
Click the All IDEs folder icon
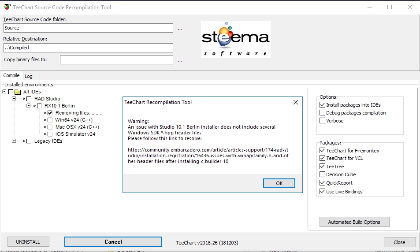[18, 92]
